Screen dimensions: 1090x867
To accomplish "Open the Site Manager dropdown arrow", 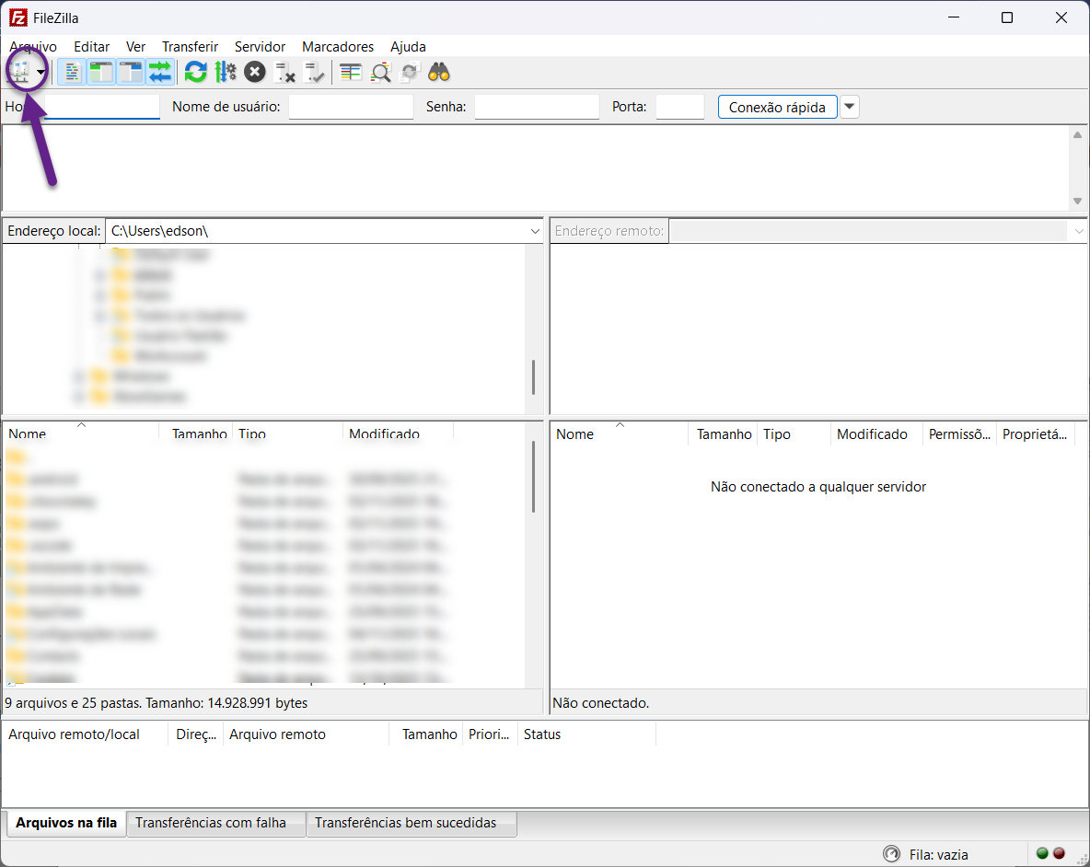I will [x=41, y=73].
